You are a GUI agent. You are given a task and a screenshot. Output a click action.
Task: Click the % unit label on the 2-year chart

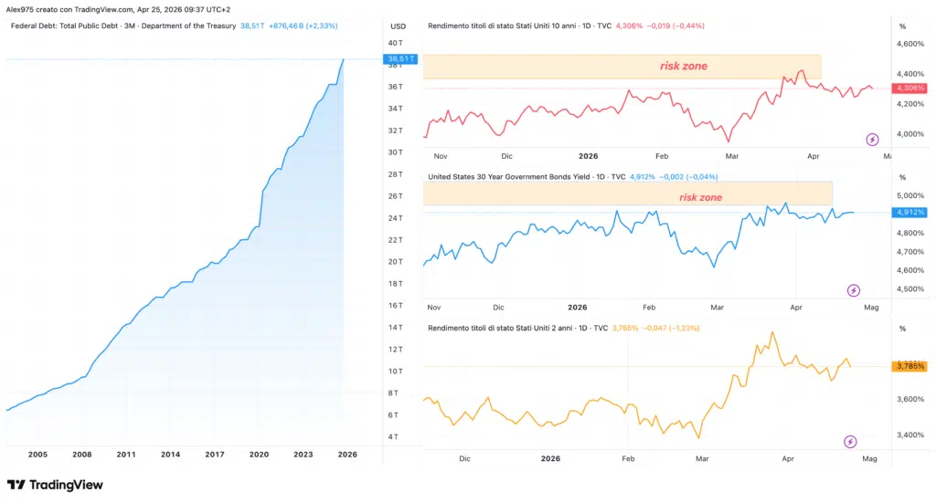(901, 328)
